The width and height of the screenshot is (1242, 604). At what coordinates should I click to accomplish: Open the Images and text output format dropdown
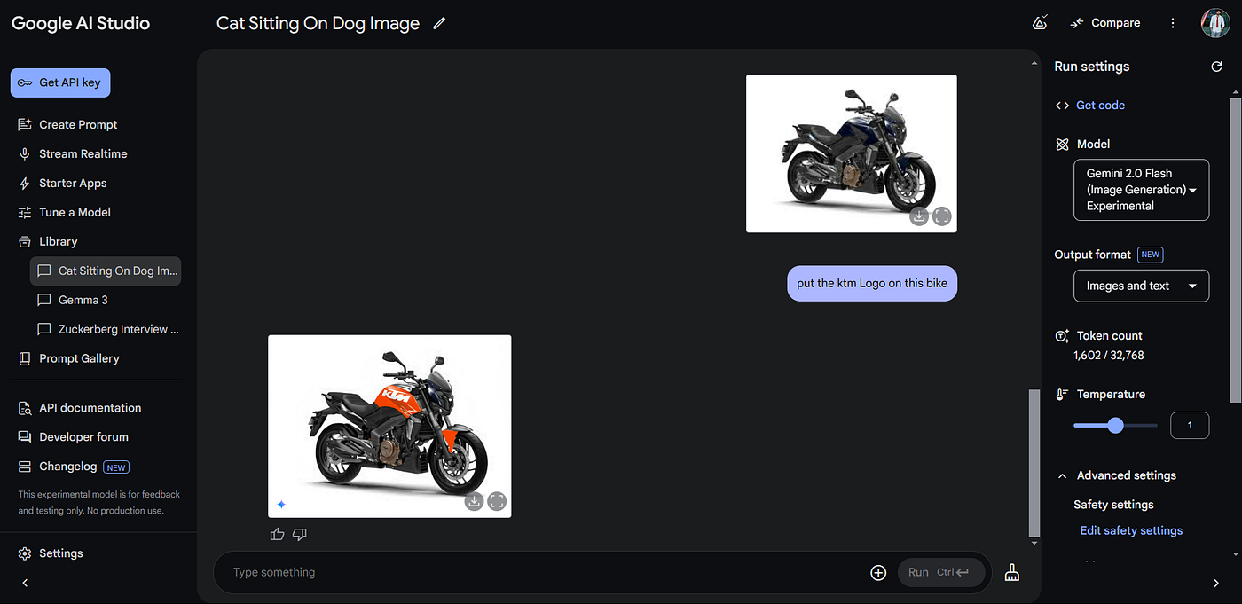(x=1141, y=286)
